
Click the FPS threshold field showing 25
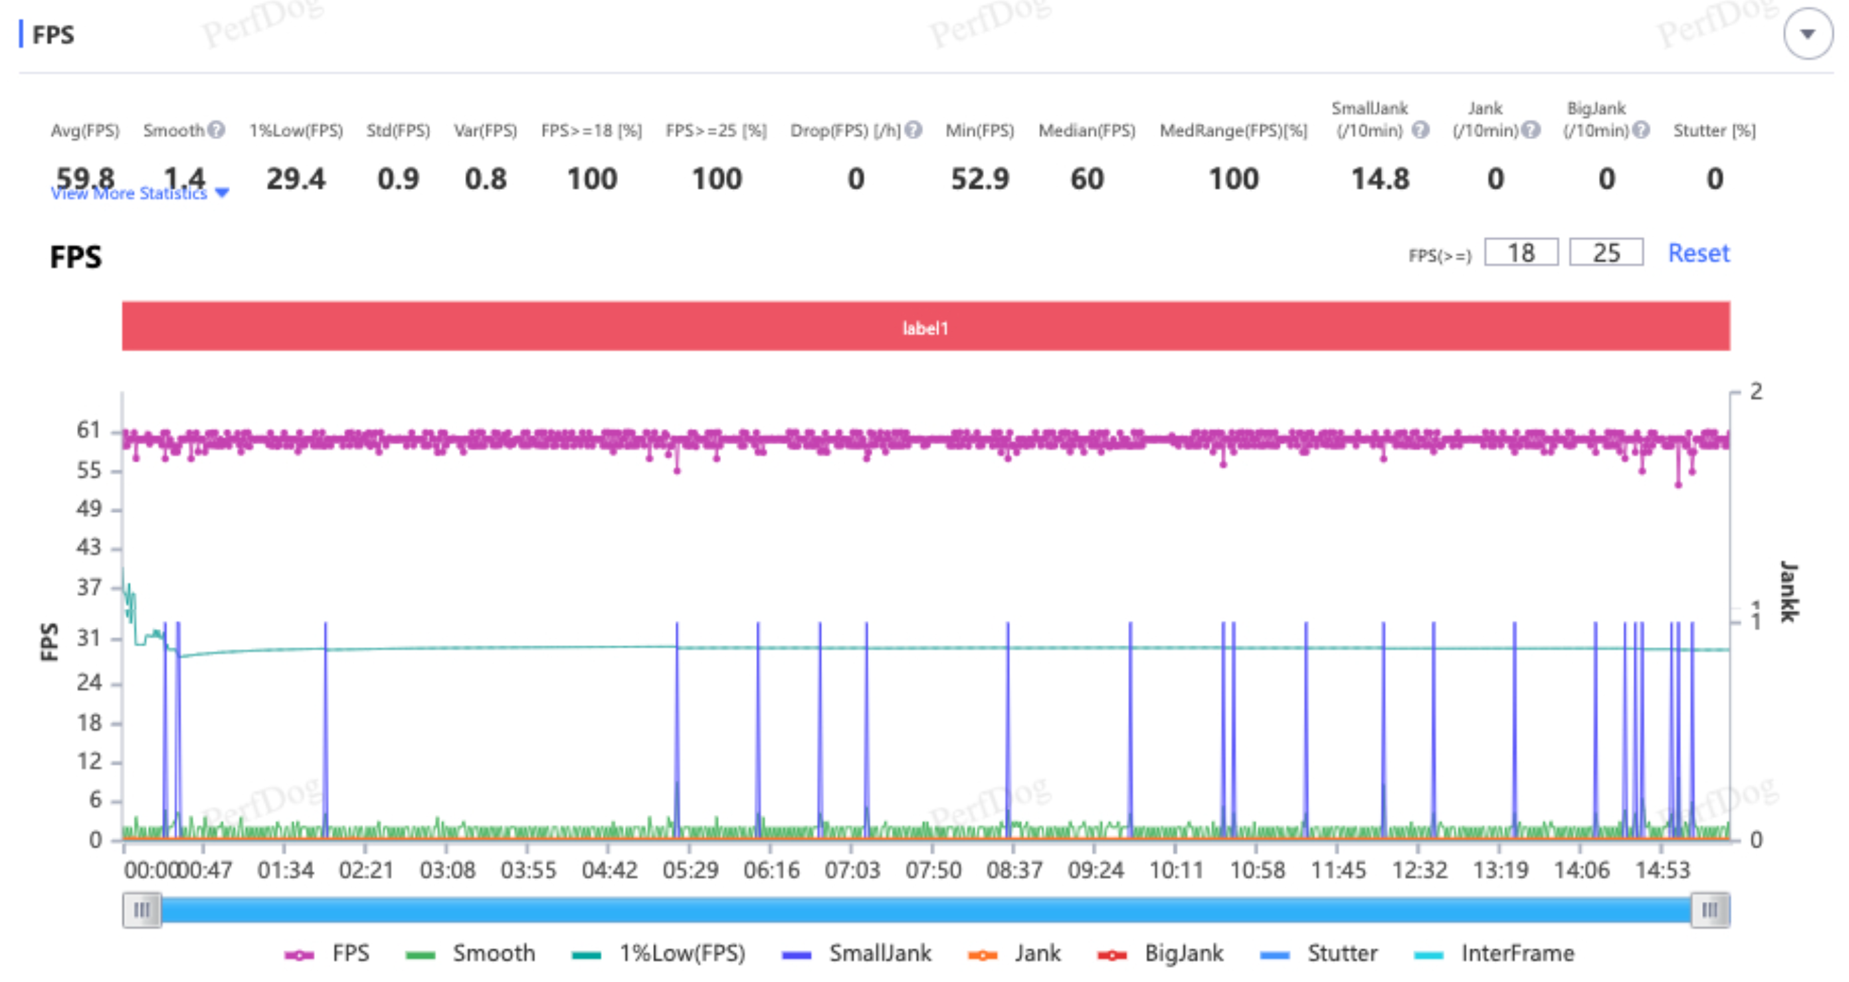pyautogui.click(x=1607, y=253)
